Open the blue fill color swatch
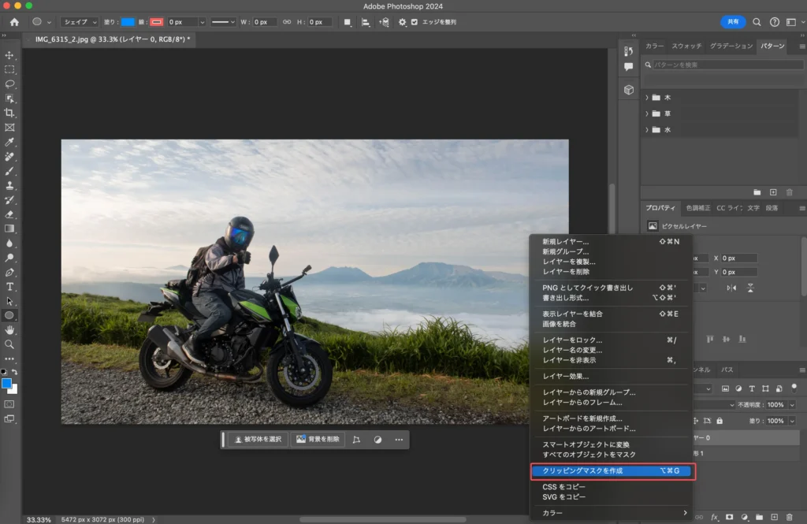The height and width of the screenshot is (524, 807). coord(128,22)
